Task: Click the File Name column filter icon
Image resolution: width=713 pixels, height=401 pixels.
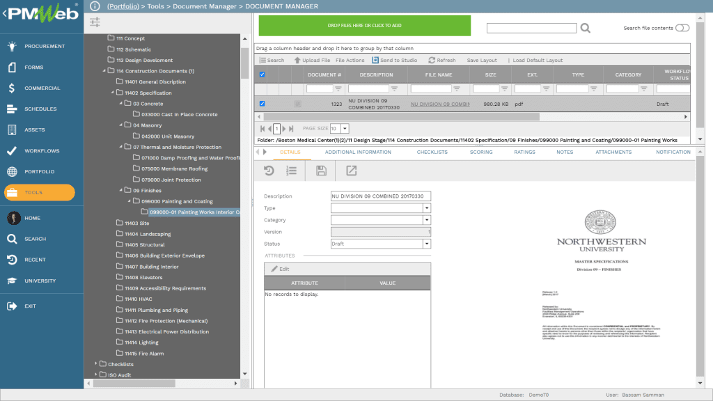Action: point(457,88)
